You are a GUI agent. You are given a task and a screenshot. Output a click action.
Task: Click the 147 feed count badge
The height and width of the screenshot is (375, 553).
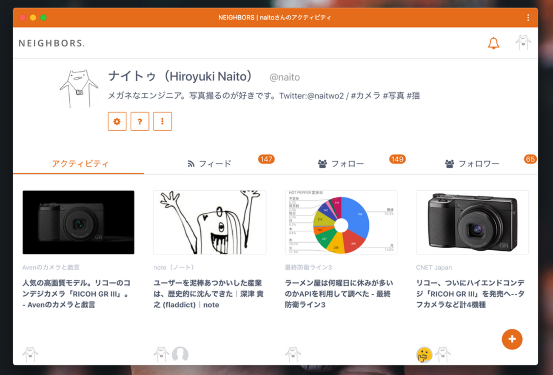[266, 159]
